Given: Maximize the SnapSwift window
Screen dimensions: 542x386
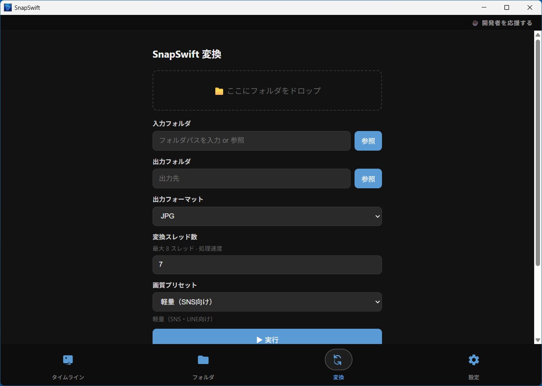Looking at the screenshot, I should point(507,7).
